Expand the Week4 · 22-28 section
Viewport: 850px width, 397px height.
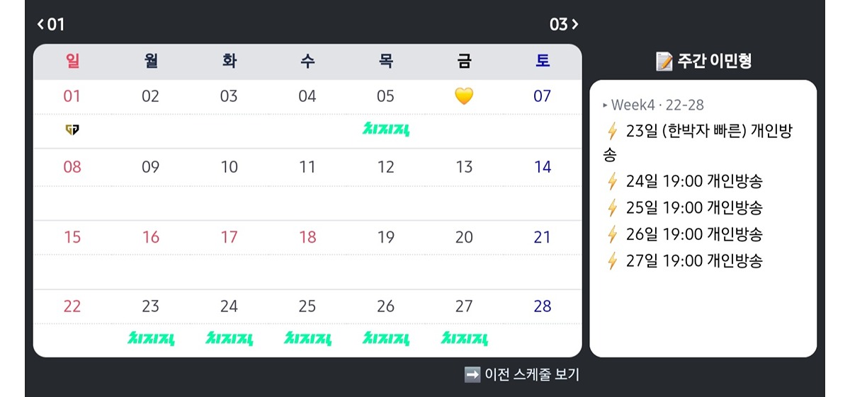tap(652, 105)
